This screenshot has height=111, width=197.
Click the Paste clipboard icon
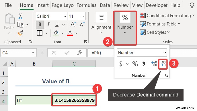(x=9, y=19)
